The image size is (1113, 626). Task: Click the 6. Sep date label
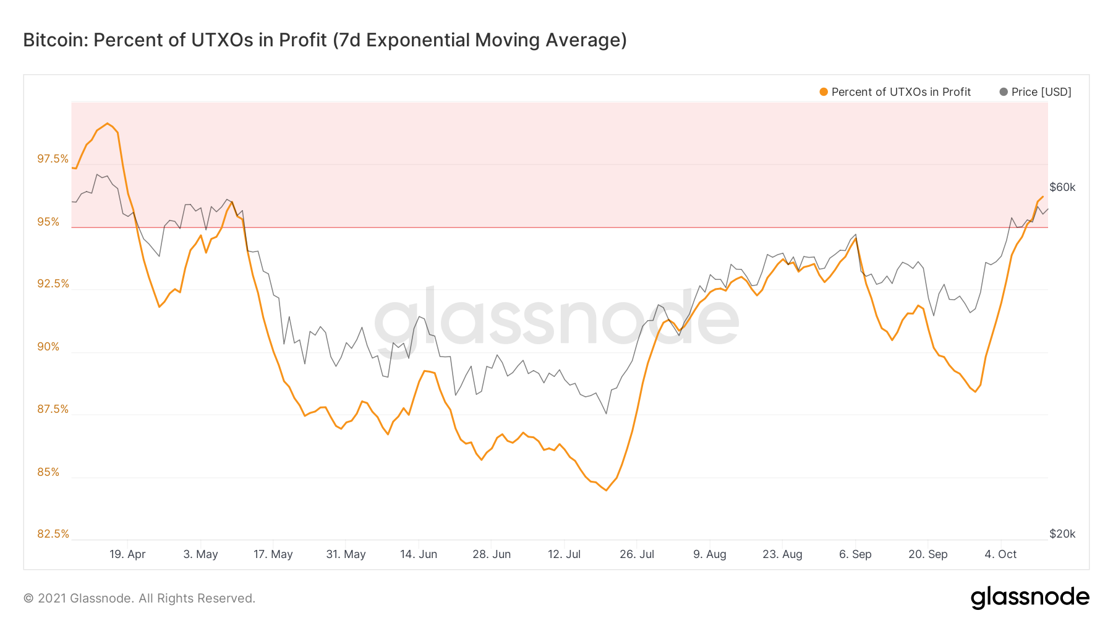[855, 554]
